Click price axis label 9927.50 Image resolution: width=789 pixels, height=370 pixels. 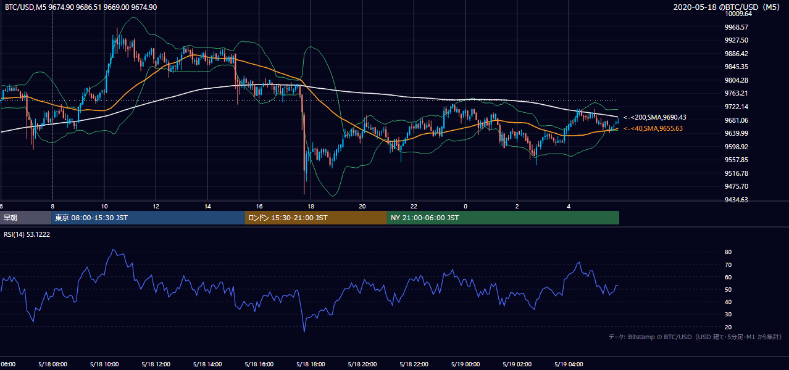click(737, 40)
